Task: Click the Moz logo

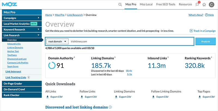Action: pyautogui.click(x=10, y=4)
